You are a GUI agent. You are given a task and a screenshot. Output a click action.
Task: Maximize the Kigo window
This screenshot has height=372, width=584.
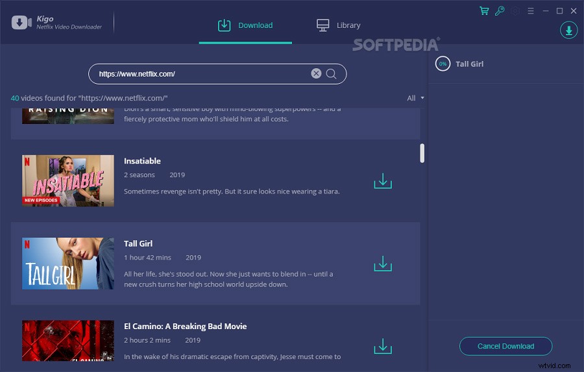click(x=559, y=11)
